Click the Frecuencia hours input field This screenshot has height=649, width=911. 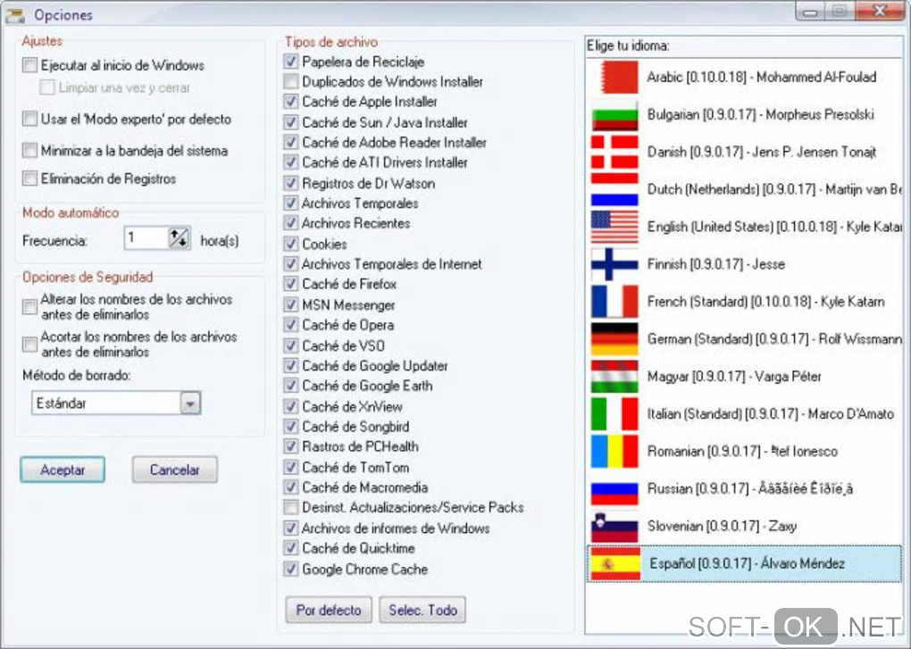[x=146, y=238]
